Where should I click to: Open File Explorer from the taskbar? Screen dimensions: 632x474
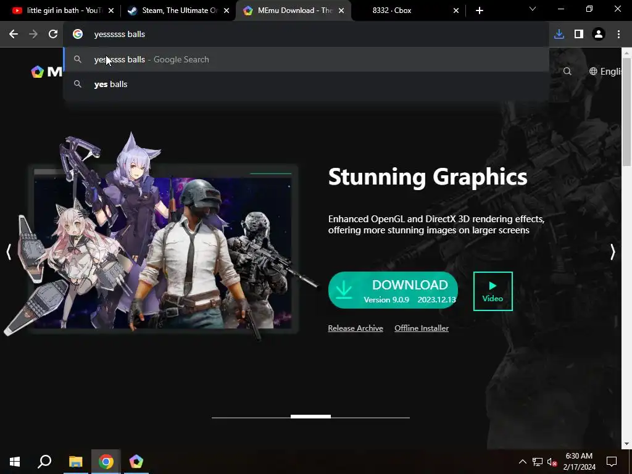point(75,462)
